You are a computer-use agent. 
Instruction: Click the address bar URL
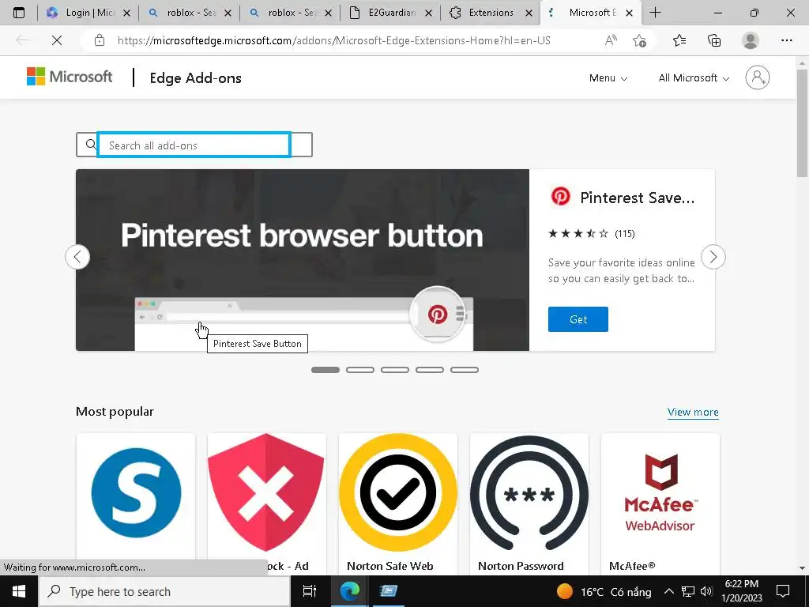[334, 40]
